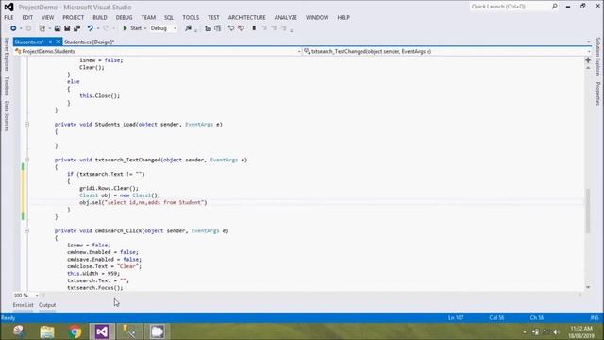Open the EDIT menu
Viewport: 604px width, 340px height.
(x=27, y=18)
